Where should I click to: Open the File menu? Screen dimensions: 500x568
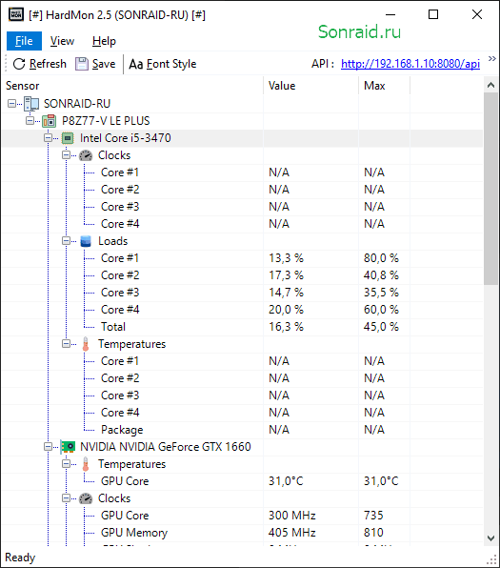[x=24, y=41]
